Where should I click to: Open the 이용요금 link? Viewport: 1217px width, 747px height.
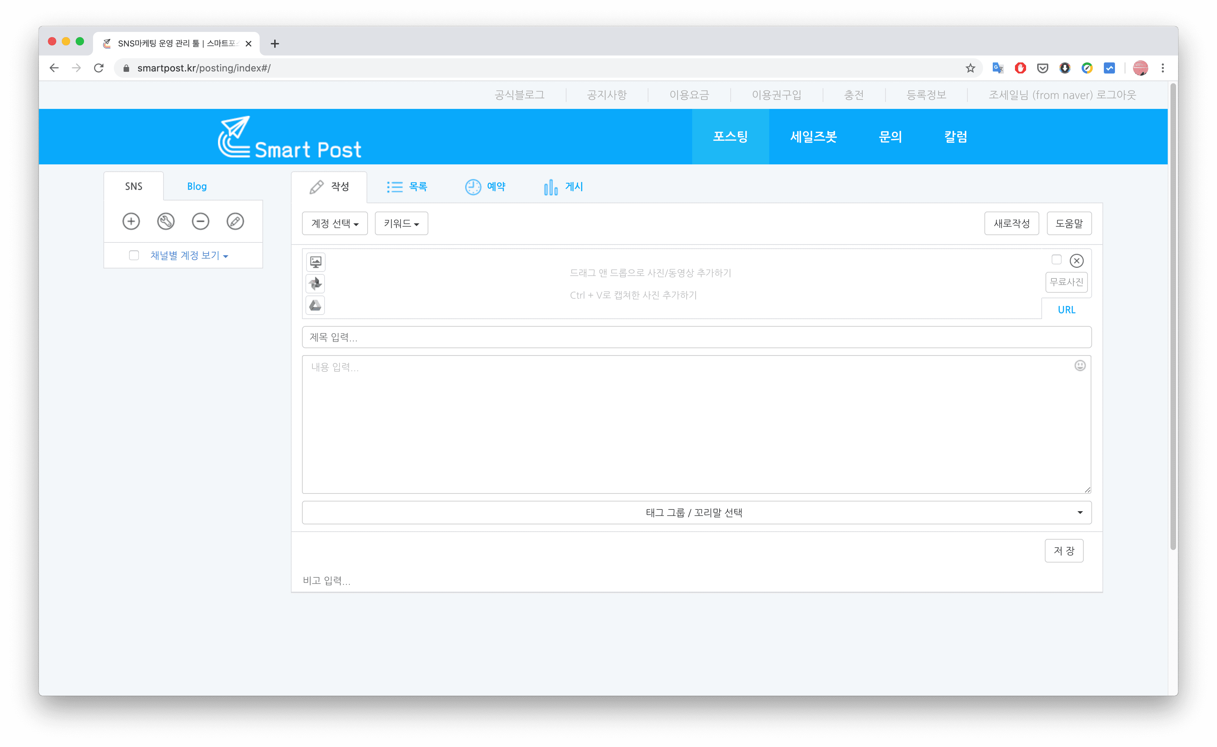tap(689, 95)
